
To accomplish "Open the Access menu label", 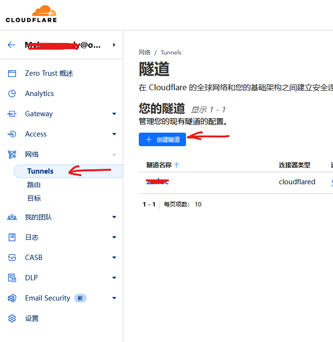I will coord(36,134).
